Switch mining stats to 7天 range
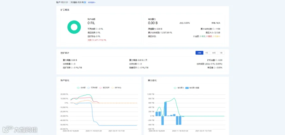285x135 pixels. (207, 53)
